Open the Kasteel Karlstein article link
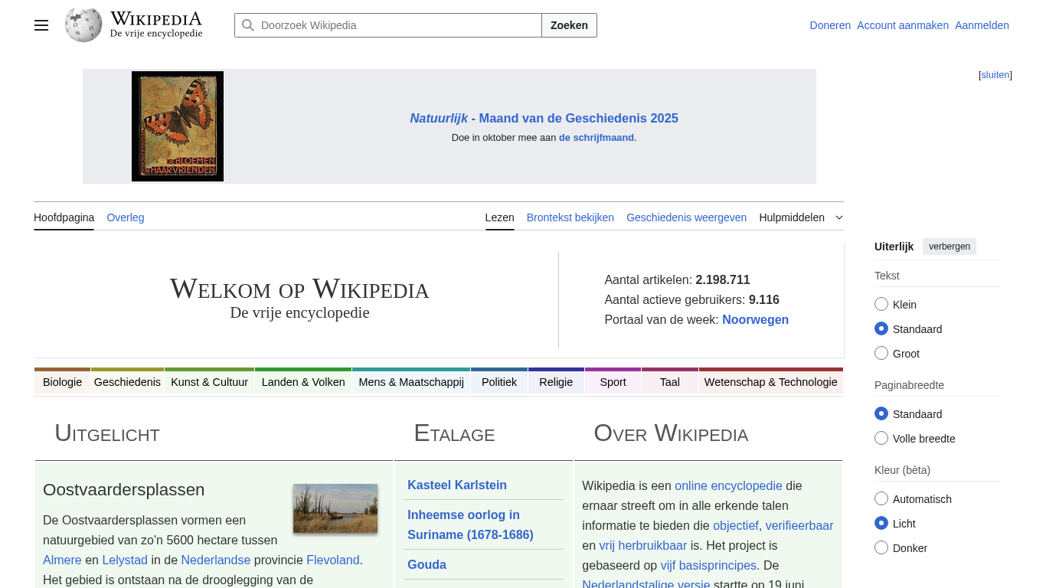The image size is (1046, 588). [457, 485]
